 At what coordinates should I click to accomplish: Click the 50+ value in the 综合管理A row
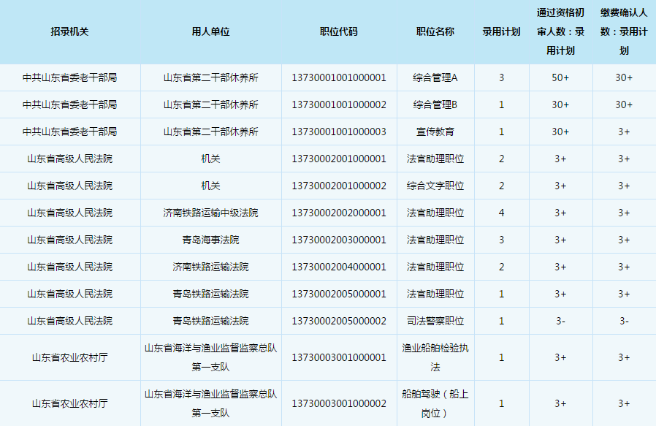click(560, 78)
